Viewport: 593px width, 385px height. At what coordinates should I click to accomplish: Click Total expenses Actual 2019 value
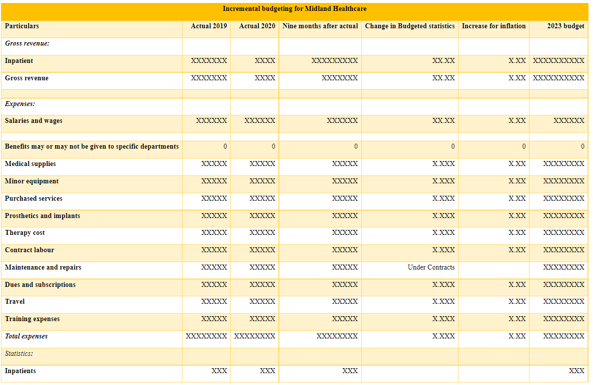[x=206, y=336]
